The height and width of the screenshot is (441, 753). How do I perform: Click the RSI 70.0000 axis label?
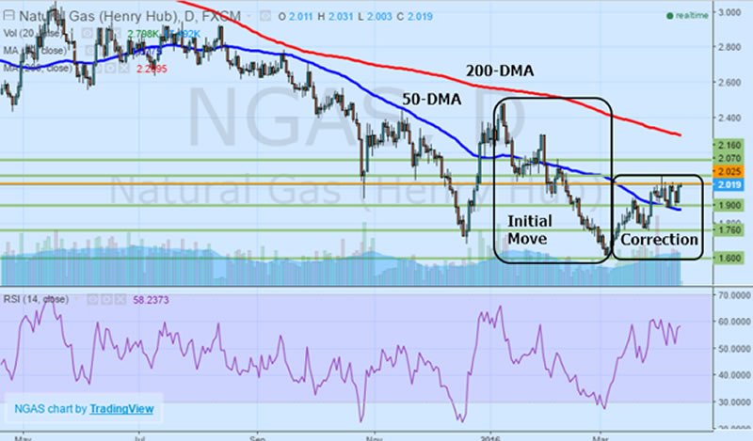click(x=734, y=295)
